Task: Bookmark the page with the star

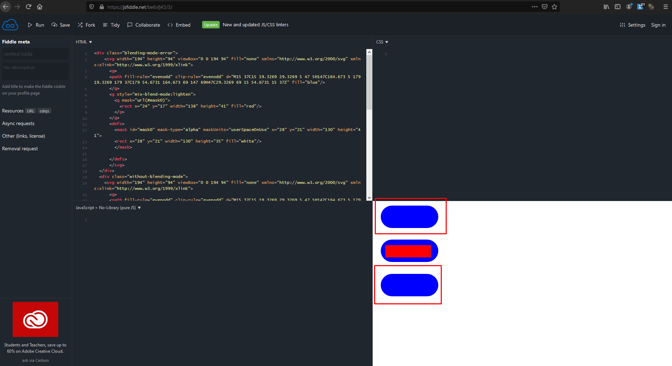Action: [554, 7]
